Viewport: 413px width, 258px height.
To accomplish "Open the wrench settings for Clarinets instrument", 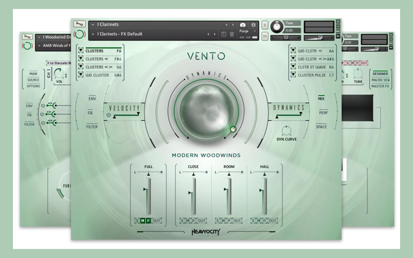I will [79, 24].
